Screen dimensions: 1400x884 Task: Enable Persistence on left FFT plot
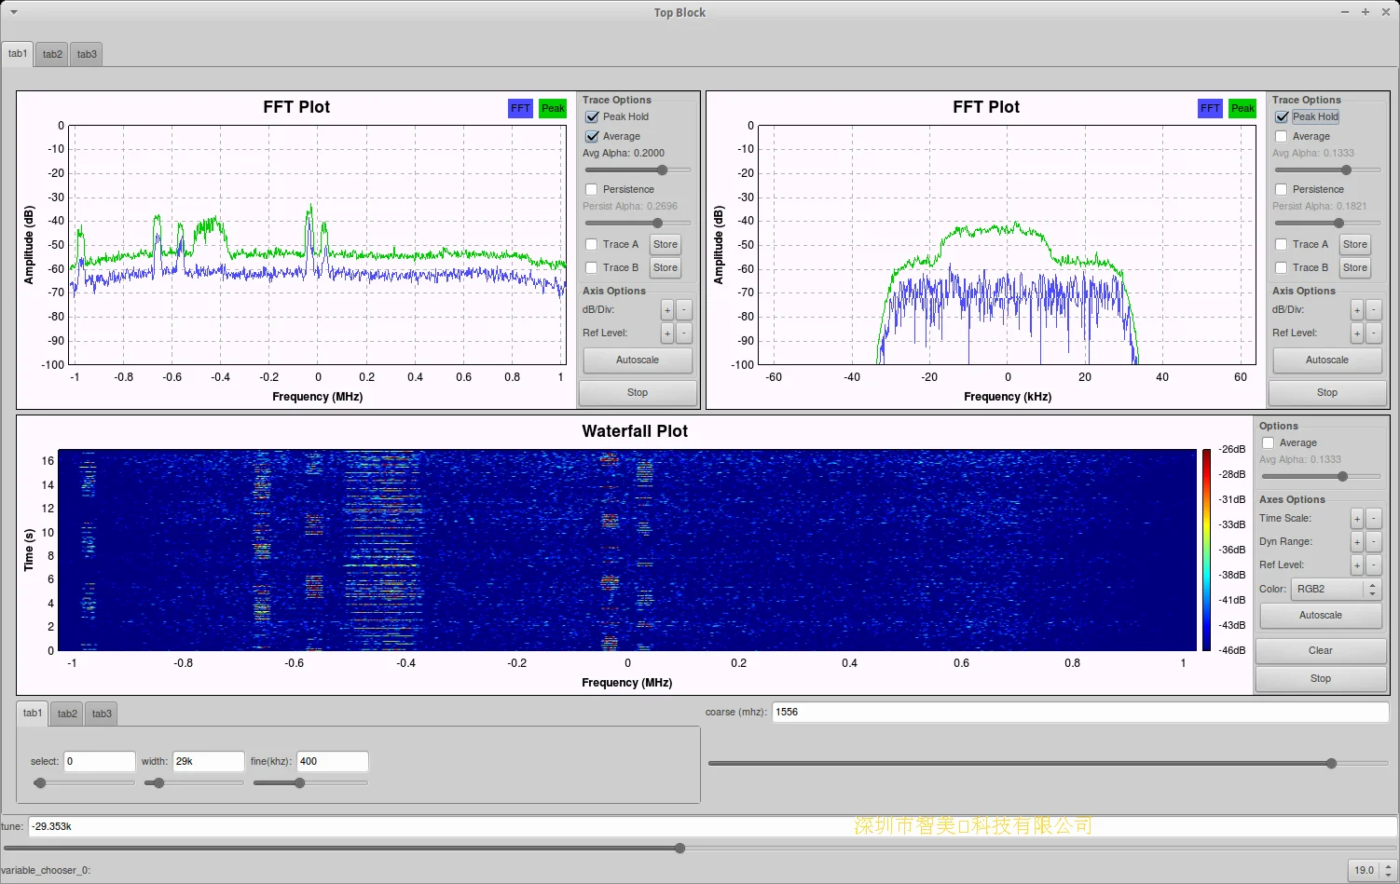click(x=592, y=190)
